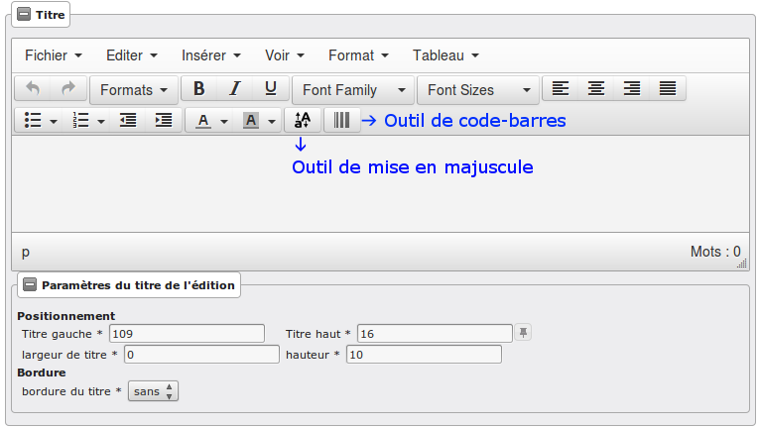Justify the text alignment
759x427 pixels.
668,89
